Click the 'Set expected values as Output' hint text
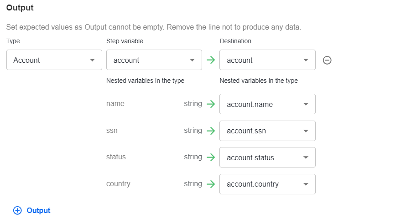 pos(154,27)
